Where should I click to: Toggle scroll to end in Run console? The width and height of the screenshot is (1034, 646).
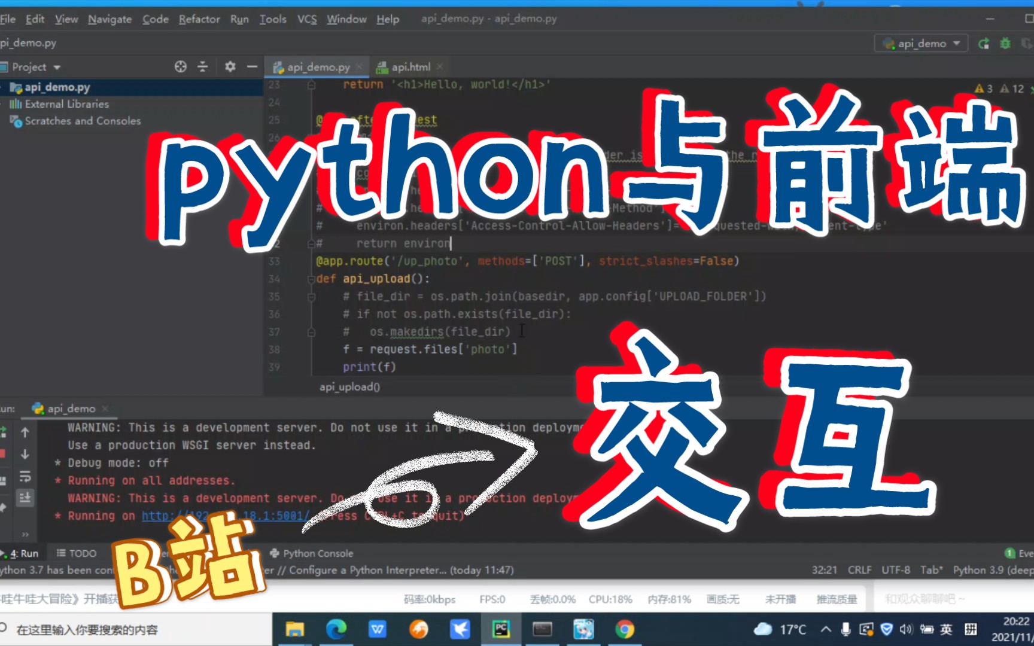[25, 498]
